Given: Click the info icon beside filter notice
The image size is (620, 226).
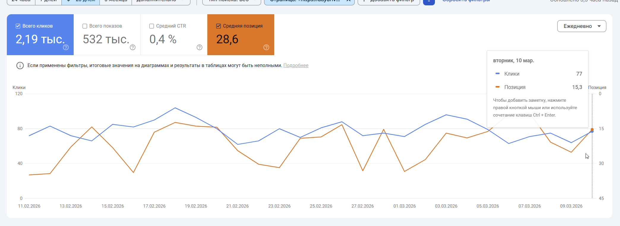Looking at the screenshot, I should pyautogui.click(x=20, y=66).
